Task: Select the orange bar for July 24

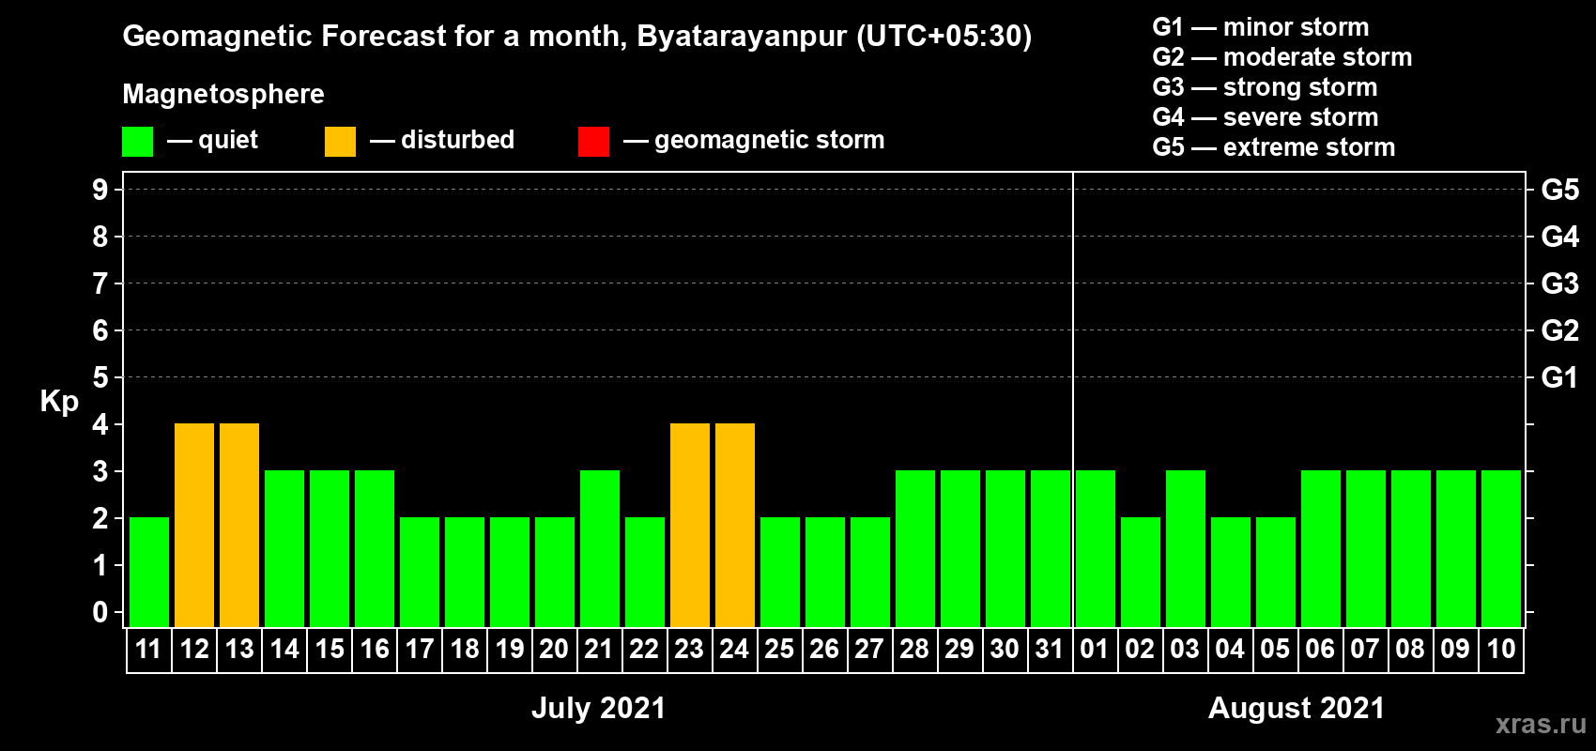Action: pos(735,525)
